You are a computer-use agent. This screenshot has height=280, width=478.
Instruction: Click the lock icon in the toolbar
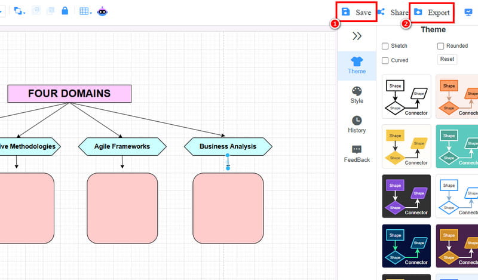[65, 11]
